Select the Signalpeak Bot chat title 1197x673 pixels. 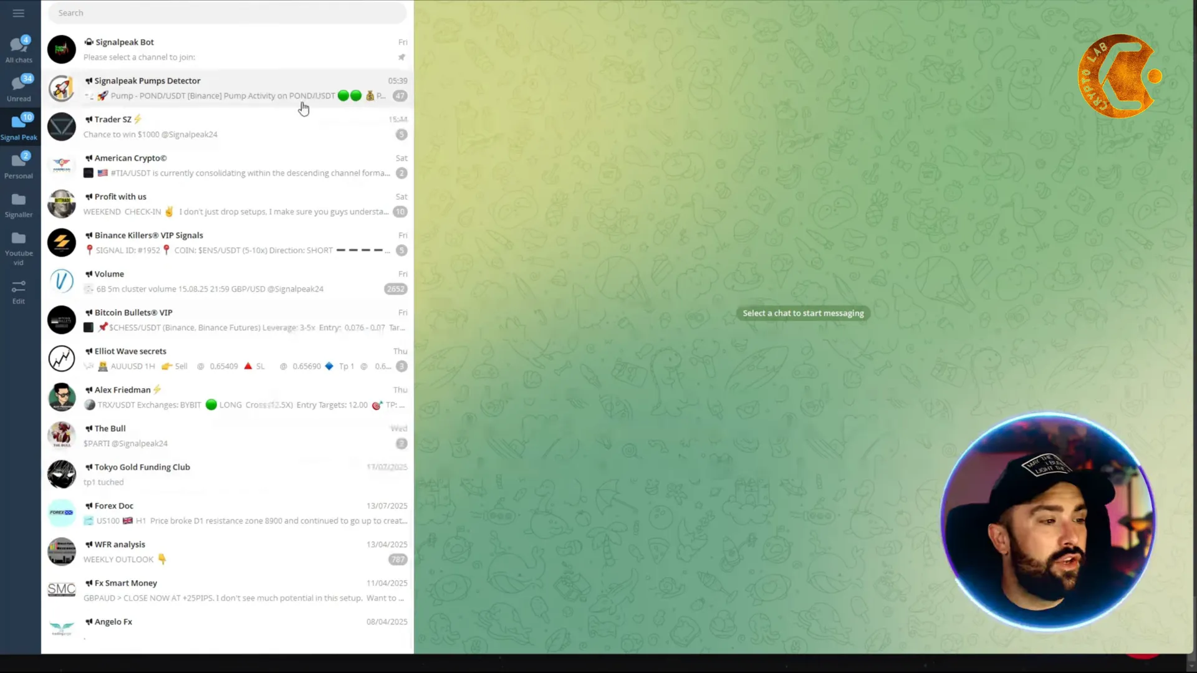point(125,42)
